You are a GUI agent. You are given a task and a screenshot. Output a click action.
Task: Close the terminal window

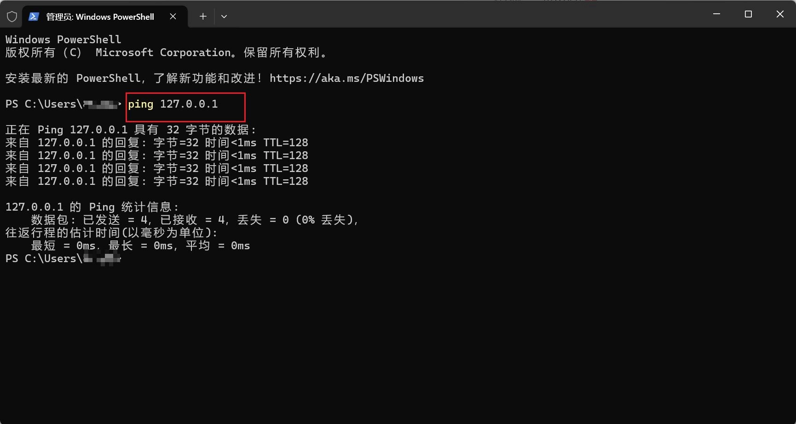[780, 14]
